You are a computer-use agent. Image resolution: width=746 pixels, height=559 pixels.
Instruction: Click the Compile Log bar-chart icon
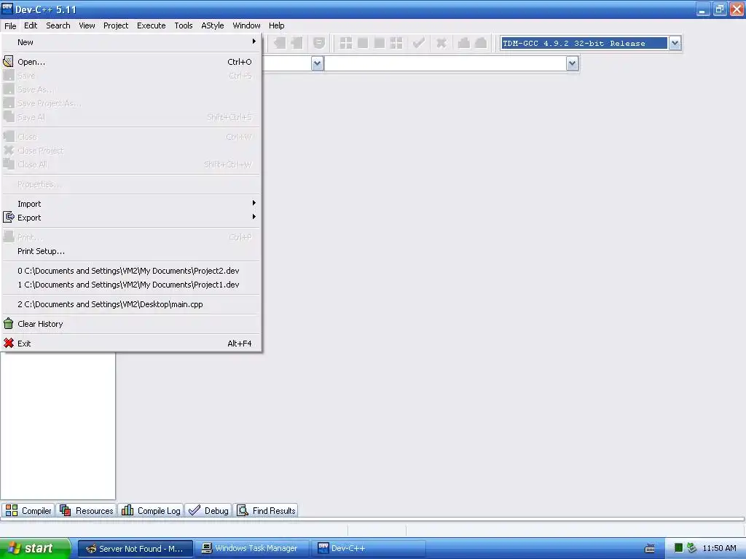pyautogui.click(x=127, y=510)
